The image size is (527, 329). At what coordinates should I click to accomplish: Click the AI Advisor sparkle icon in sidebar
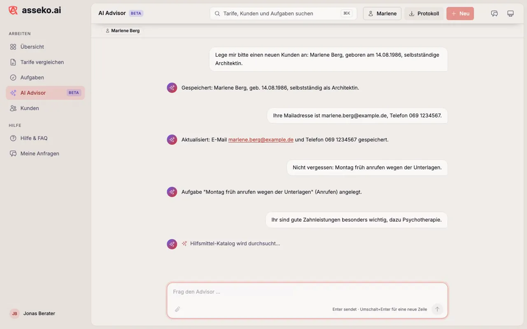(13, 93)
